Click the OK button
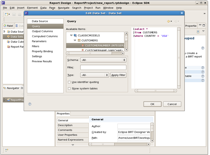210x155 pixels. pos(152,104)
